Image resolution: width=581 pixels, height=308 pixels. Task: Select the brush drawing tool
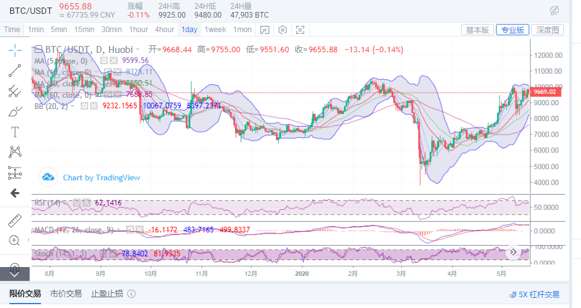[15, 111]
